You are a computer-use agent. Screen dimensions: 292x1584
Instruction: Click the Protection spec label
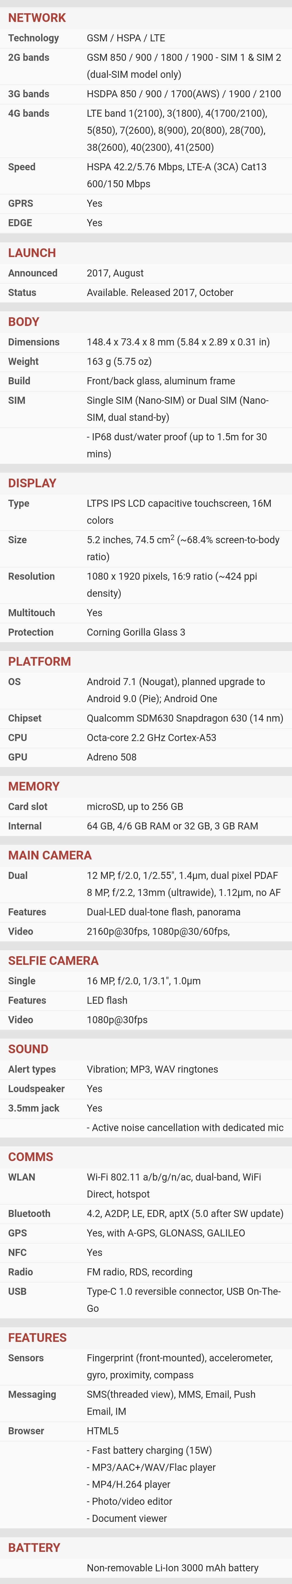click(31, 632)
